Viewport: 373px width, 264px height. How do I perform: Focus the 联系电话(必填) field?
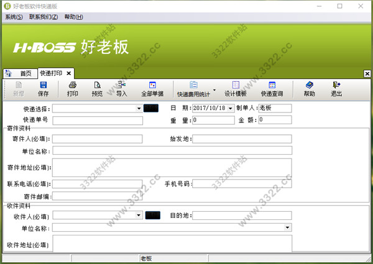point(98,184)
